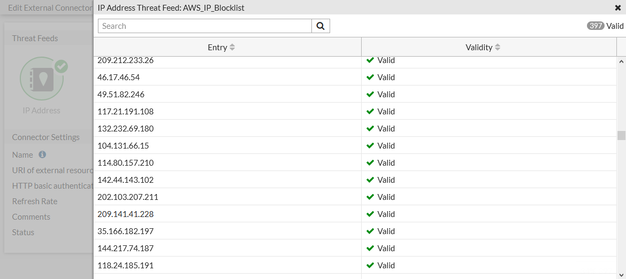The height and width of the screenshot is (279, 626).
Task: Click the Entry column header
Action: (217, 48)
